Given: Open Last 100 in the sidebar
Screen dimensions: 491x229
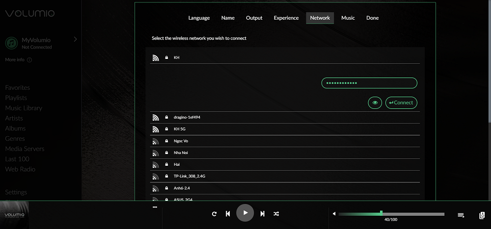Looking at the screenshot, I should coord(17,159).
